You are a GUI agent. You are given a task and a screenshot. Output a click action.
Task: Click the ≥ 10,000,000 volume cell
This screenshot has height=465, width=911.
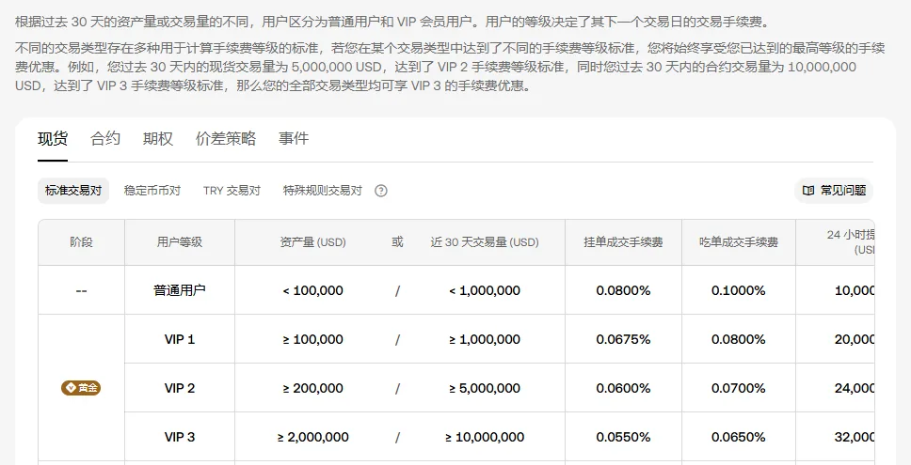click(x=485, y=437)
